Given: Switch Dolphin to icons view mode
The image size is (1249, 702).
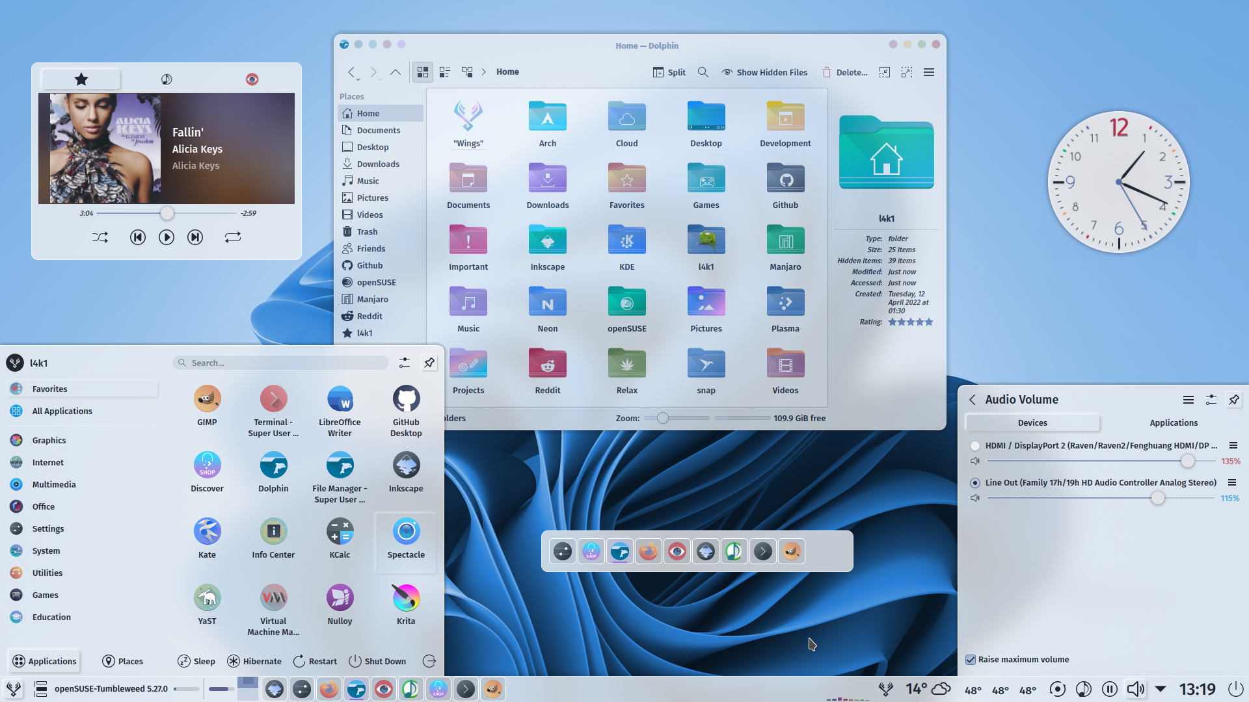Looking at the screenshot, I should 423,72.
